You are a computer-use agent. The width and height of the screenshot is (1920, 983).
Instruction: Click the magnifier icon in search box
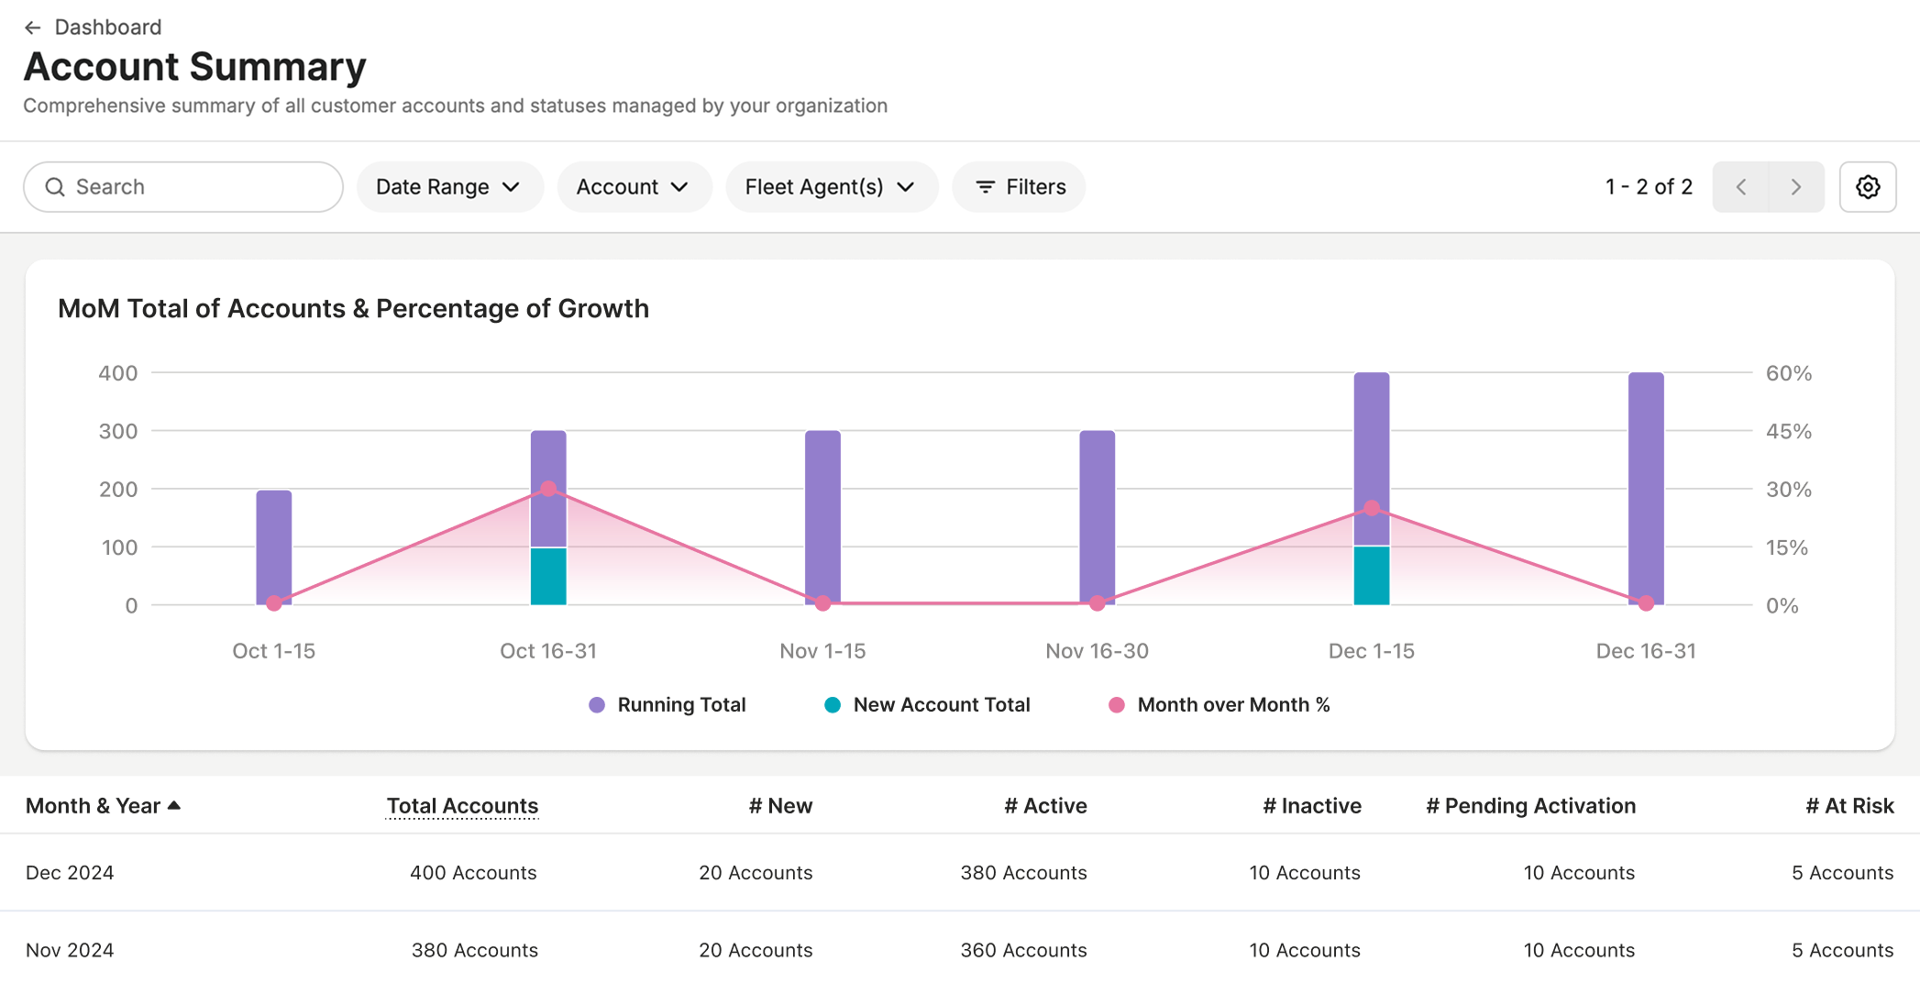click(x=55, y=187)
